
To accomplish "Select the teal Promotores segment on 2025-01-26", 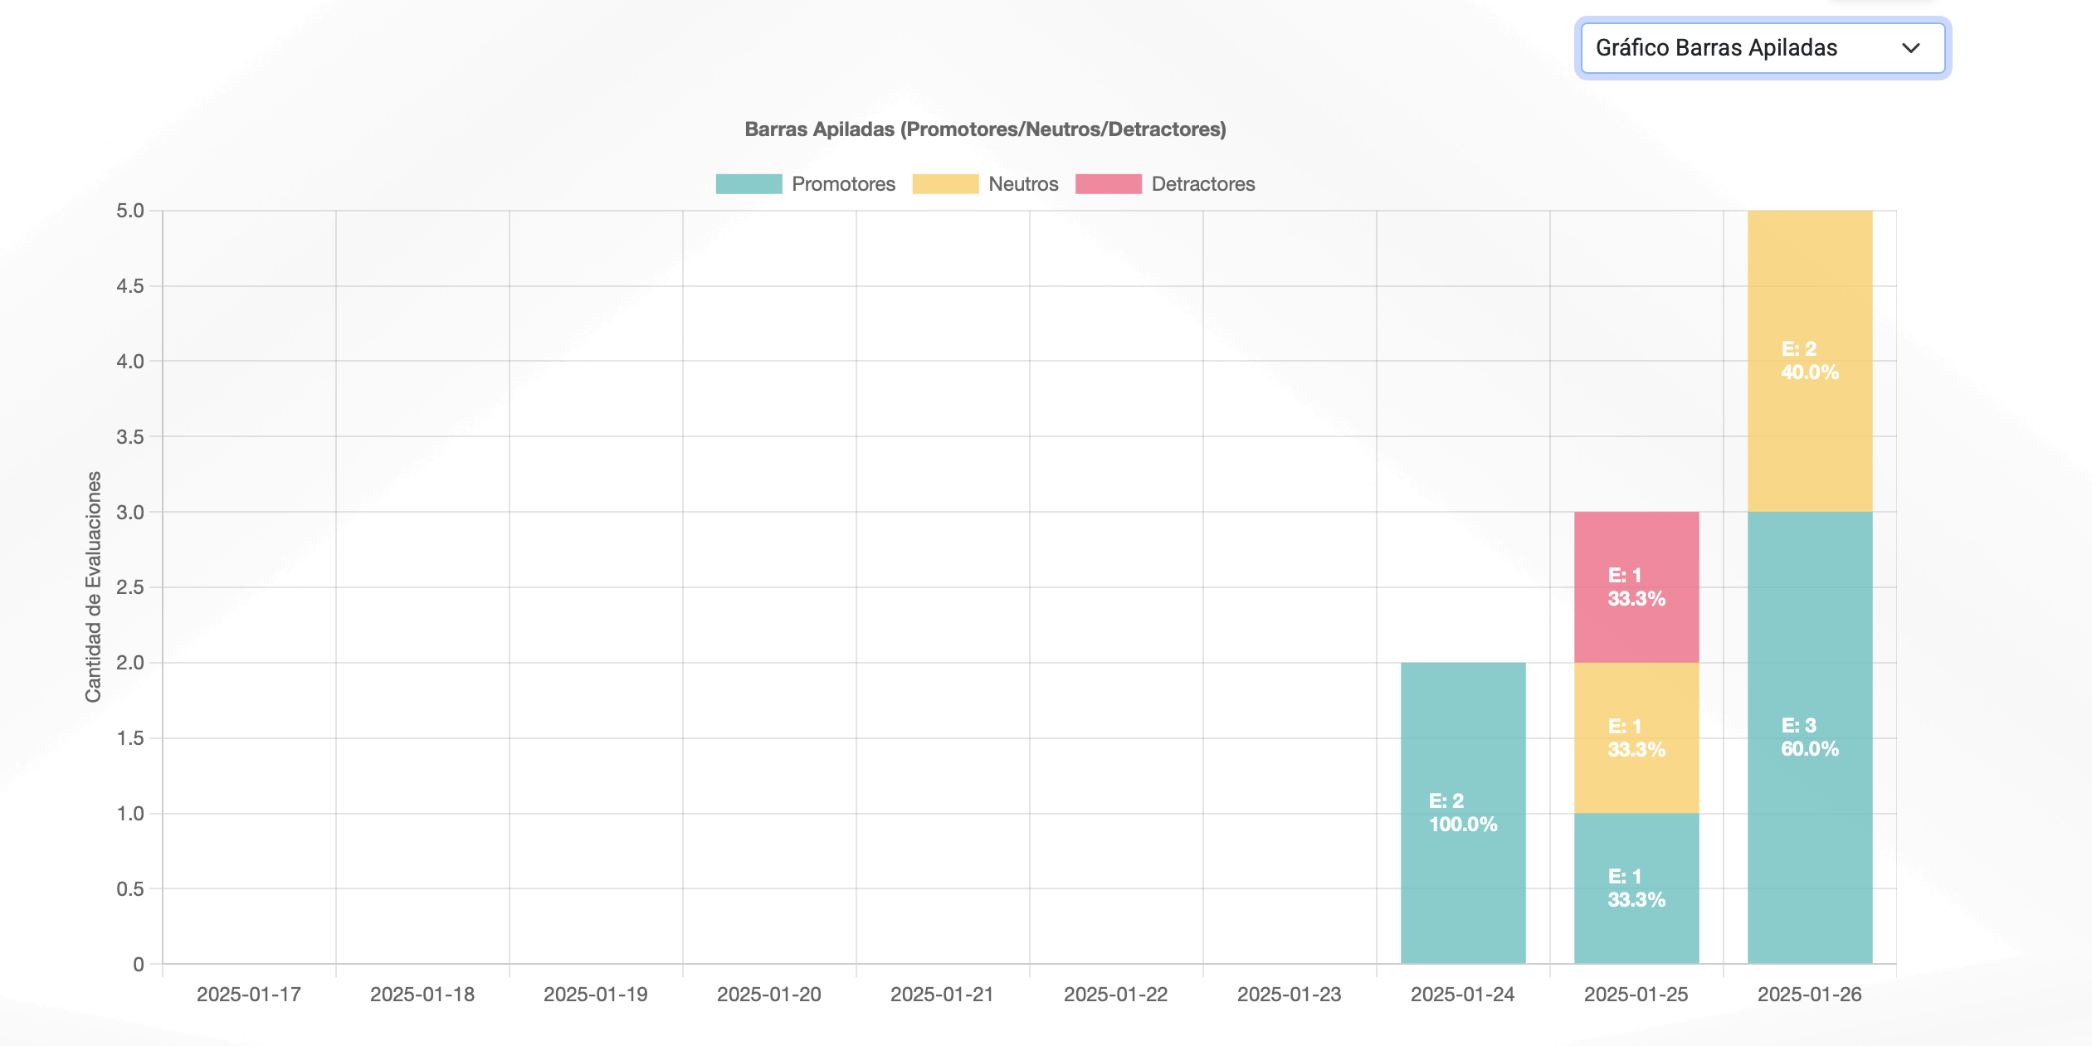I will [x=1810, y=737].
